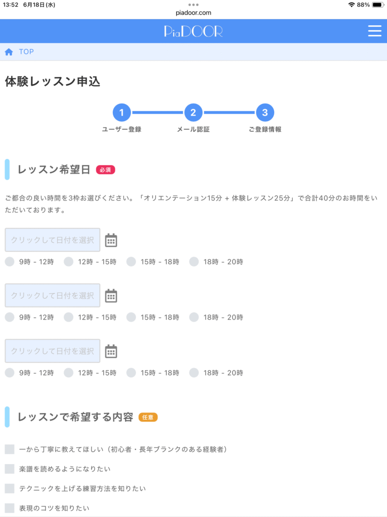This screenshot has width=387, height=517.
Task: Click step 2 メール認証 circle
Action: tap(193, 113)
